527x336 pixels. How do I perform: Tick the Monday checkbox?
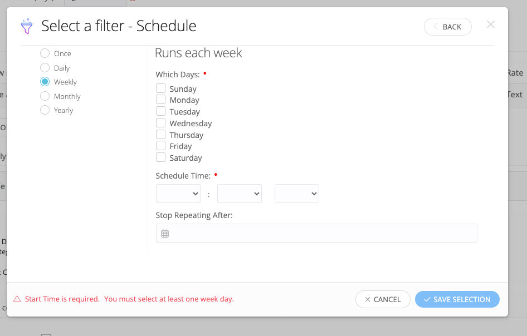pos(160,100)
